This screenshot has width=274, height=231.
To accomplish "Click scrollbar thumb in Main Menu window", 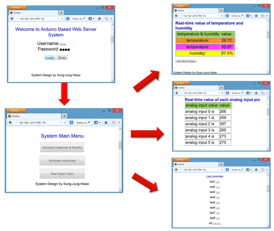I will [120, 145].
